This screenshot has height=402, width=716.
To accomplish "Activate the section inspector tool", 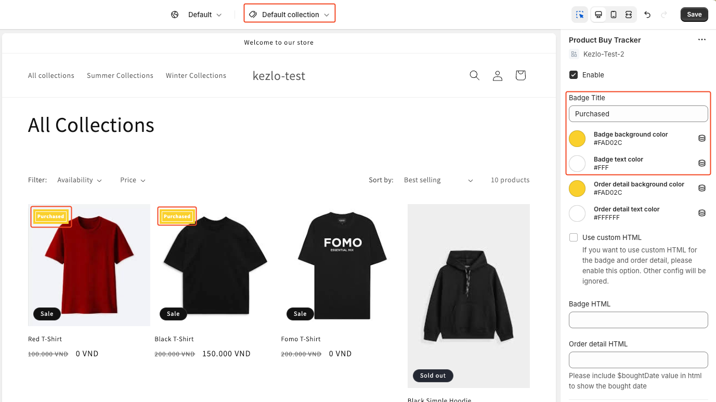I will [579, 15].
